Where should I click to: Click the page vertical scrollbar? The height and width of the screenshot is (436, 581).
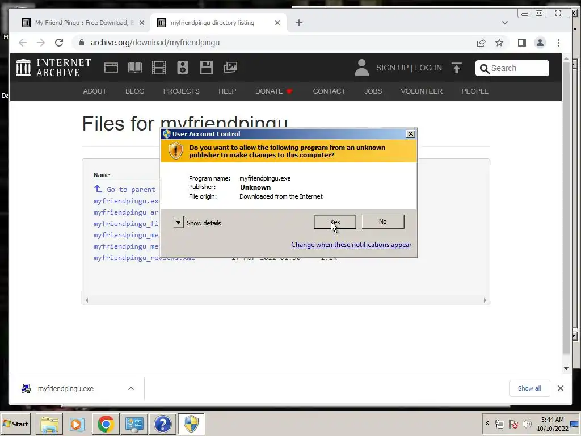click(566, 208)
